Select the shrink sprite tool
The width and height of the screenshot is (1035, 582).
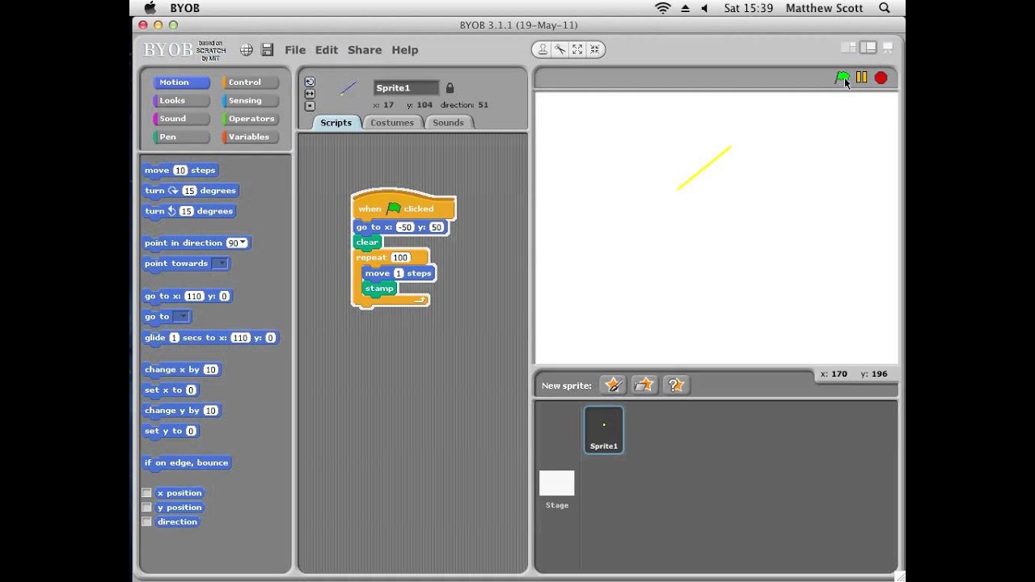pyautogui.click(x=594, y=49)
